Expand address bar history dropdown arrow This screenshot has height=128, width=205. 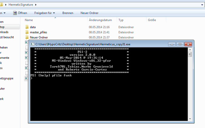[x=202, y=5]
